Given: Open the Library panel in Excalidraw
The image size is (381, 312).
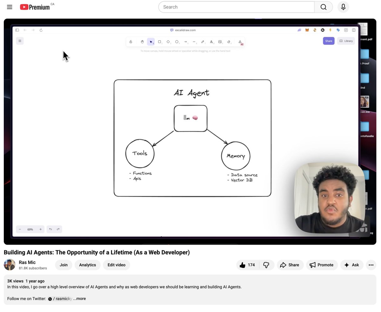Looking at the screenshot, I should pos(346,41).
